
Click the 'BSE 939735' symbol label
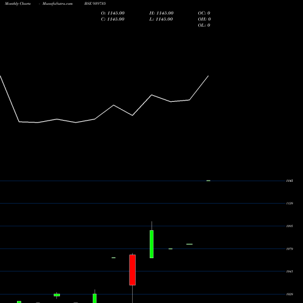pos(95,4)
